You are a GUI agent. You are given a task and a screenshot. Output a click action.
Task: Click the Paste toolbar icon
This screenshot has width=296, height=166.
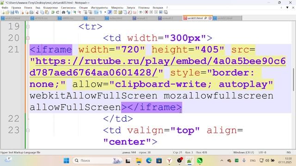[x=47, y=12]
